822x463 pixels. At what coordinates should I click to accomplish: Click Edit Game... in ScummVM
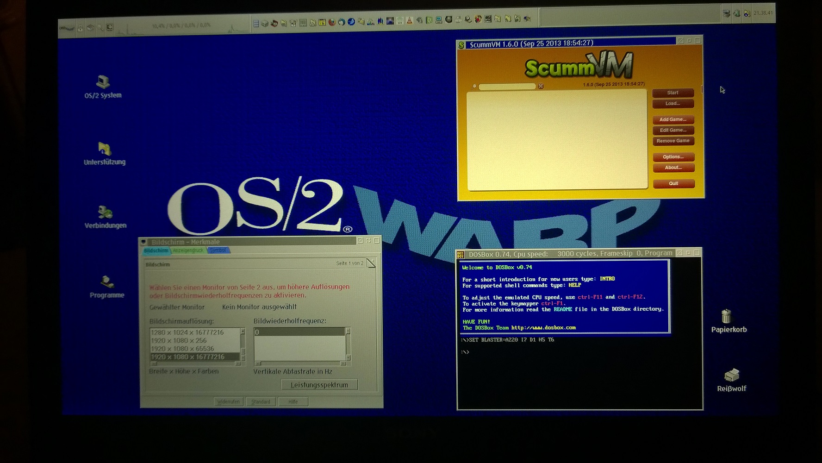coord(673,130)
